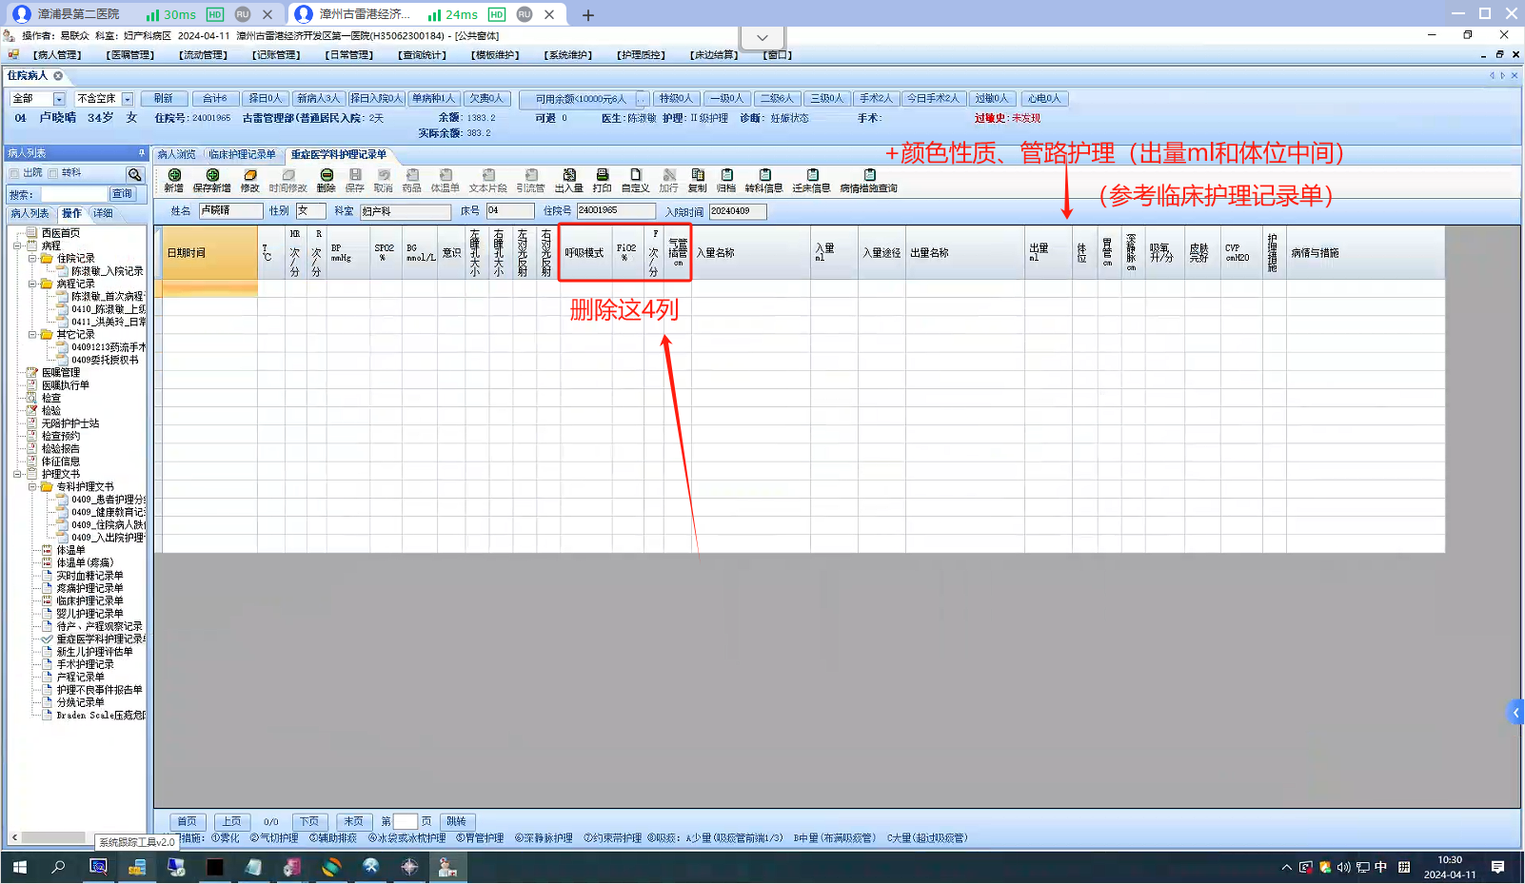Click the magnifier search icon in patient list
1525x884 pixels.
tap(135, 174)
